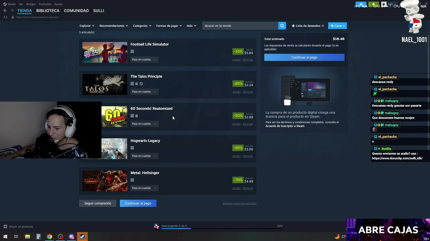Open the Productos menu

coord(45,4)
